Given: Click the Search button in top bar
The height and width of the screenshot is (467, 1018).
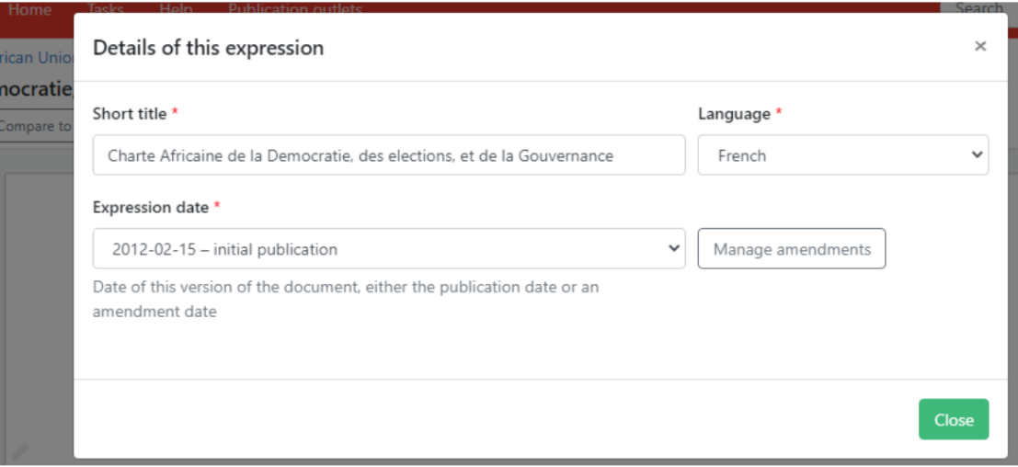Looking at the screenshot, I should [978, 8].
